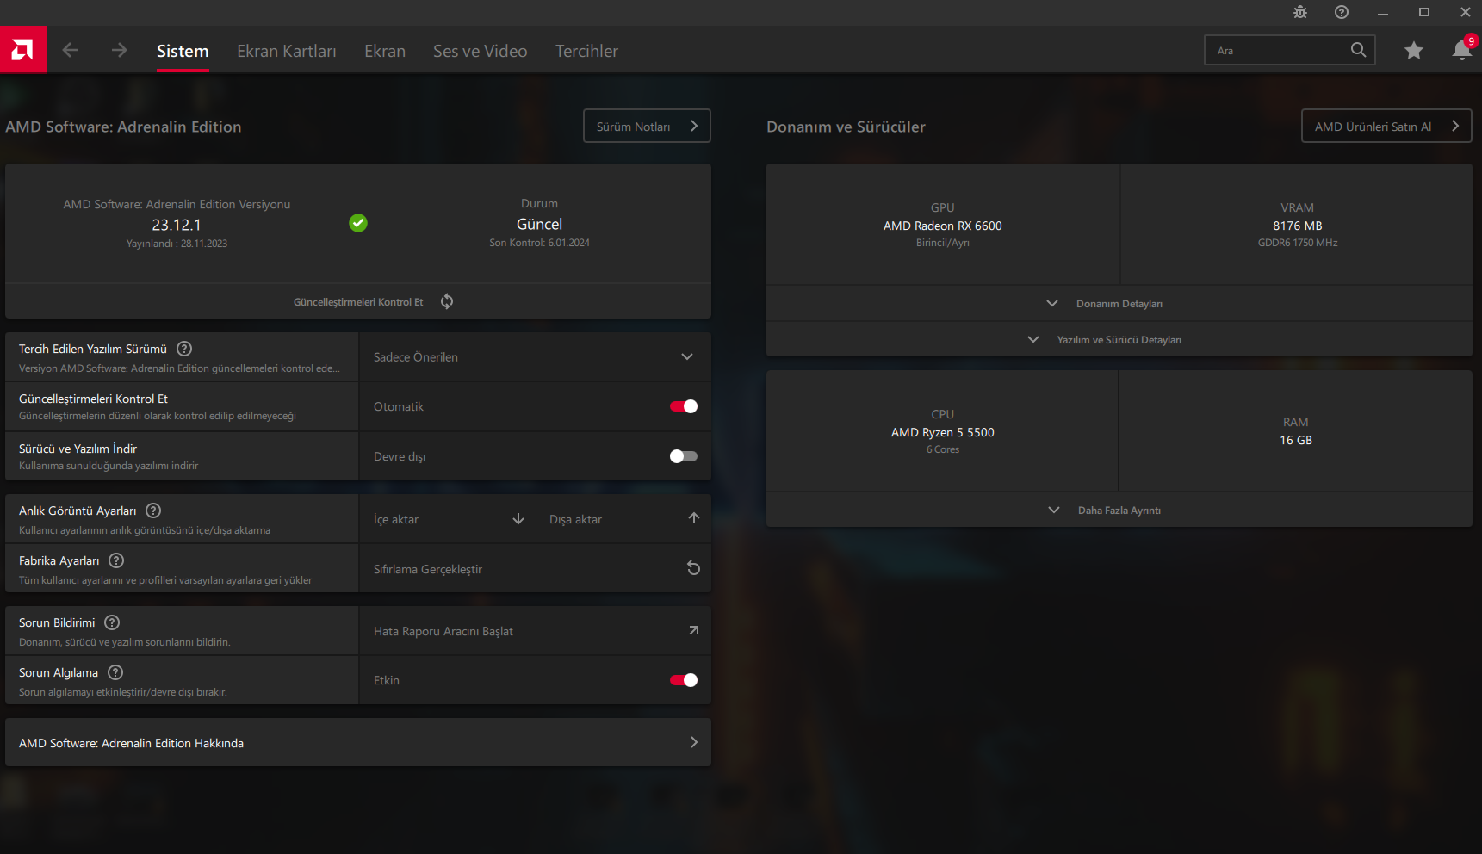Click the launch arrow for Hata Raporu Aracını Başlat
The image size is (1482, 854).
[694, 630]
